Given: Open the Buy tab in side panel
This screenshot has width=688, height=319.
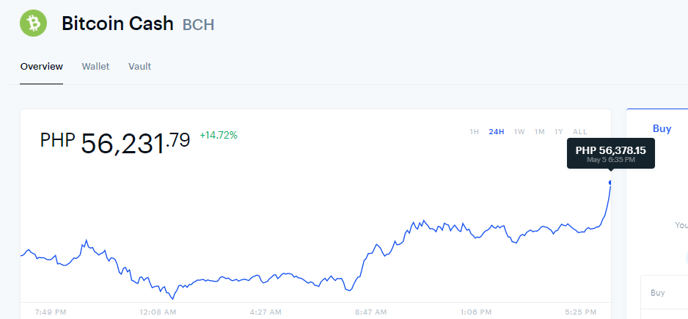Looking at the screenshot, I should (x=662, y=128).
